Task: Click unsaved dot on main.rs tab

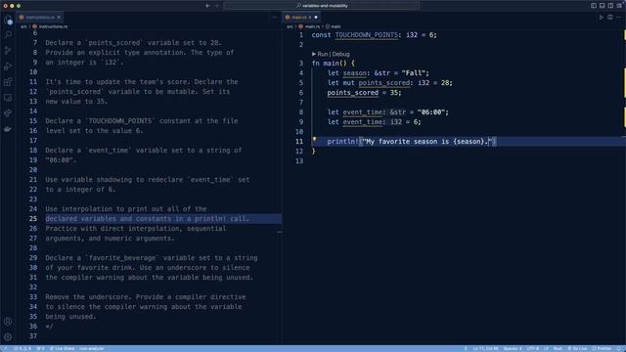Action: pos(316,18)
